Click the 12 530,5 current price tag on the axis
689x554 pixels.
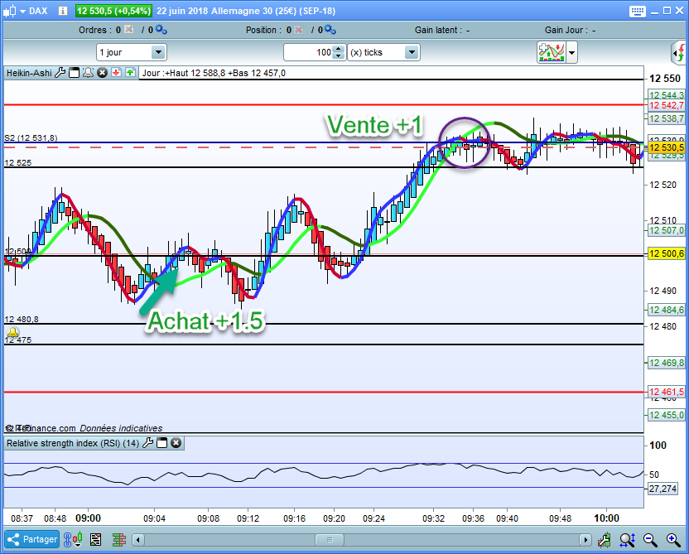[667, 147]
